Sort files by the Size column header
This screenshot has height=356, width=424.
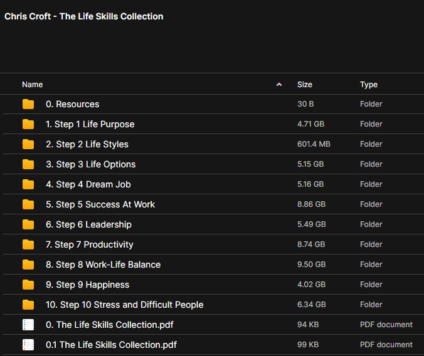305,85
